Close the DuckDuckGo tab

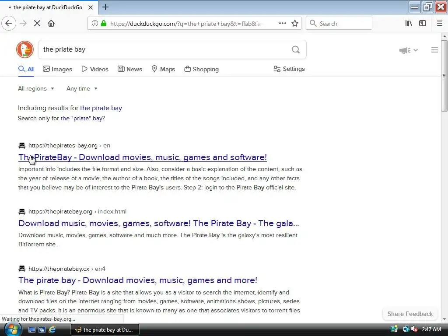(x=90, y=7)
